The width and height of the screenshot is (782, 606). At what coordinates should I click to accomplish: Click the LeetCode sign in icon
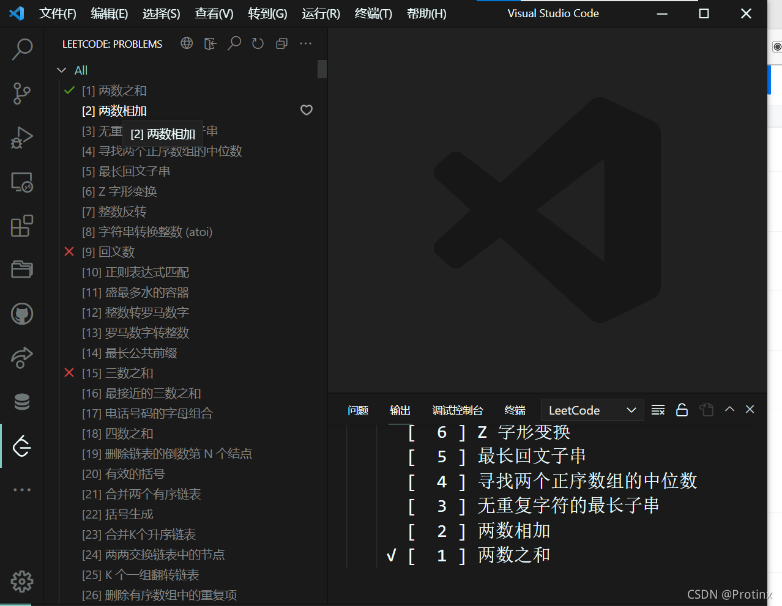[x=210, y=43]
